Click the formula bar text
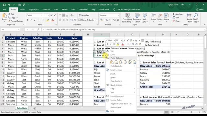 (69, 29)
